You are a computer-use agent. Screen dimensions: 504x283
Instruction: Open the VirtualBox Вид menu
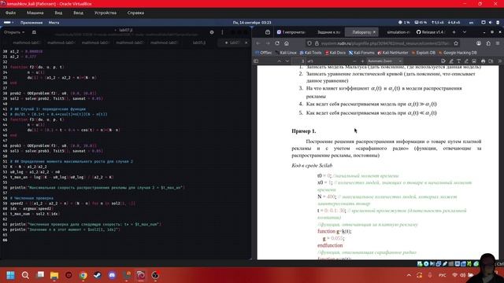coord(58,13)
